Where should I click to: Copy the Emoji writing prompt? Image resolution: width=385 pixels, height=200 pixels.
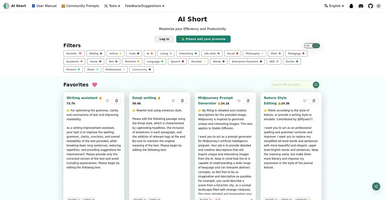(182, 101)
